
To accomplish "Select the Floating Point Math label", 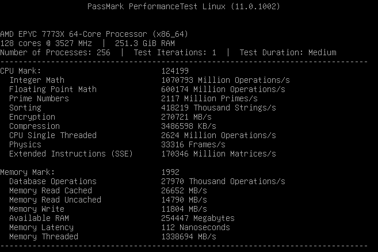I will 53,89.
